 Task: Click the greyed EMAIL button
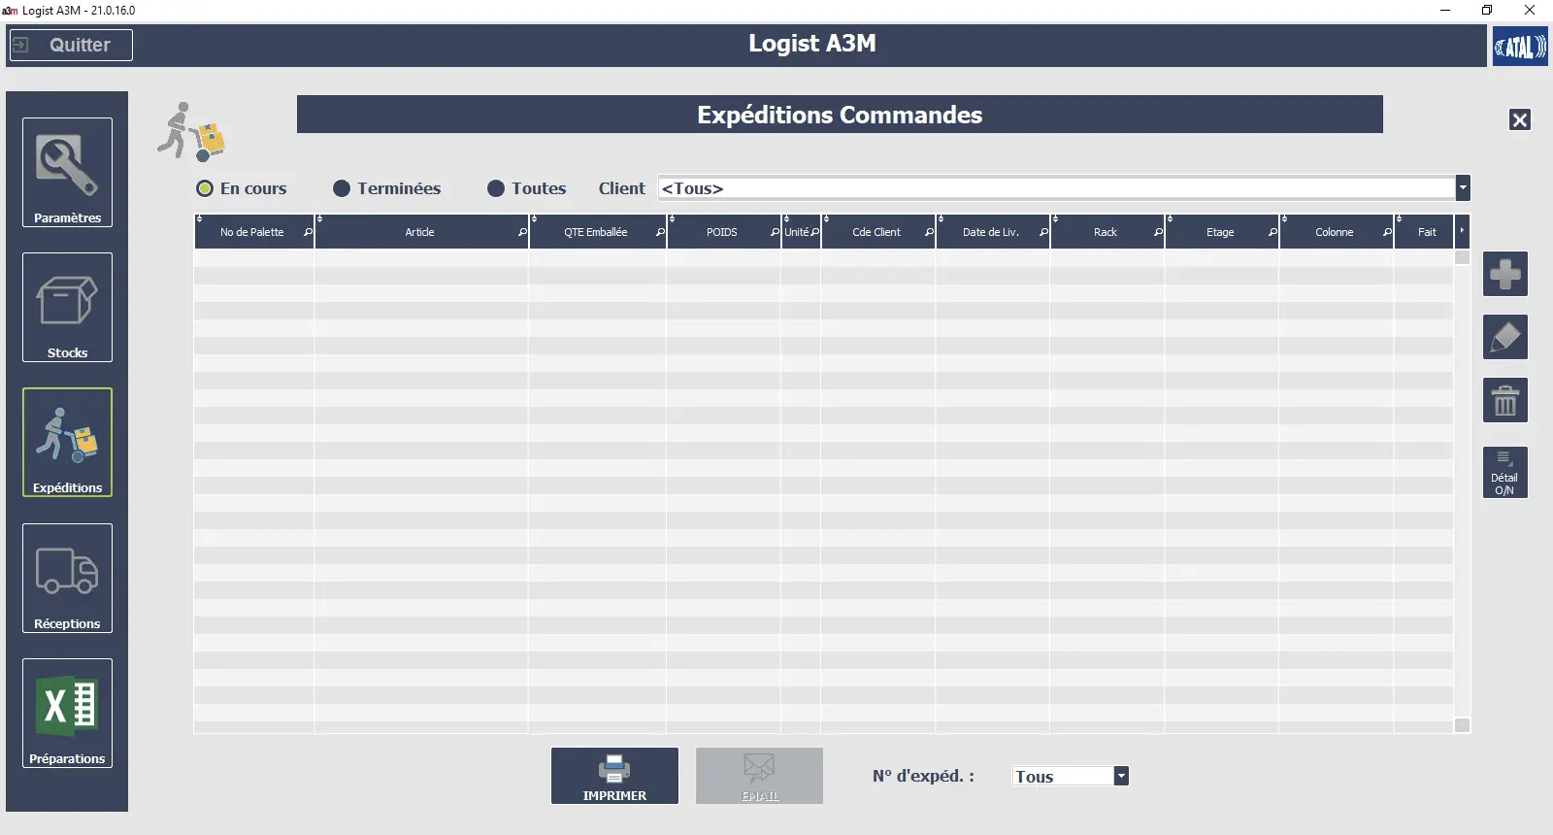coord(760,776)
